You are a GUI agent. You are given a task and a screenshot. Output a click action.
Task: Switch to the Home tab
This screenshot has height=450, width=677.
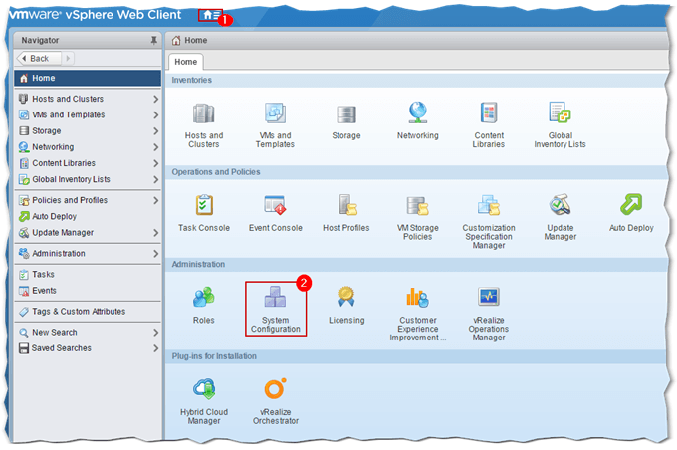[x=185, y=62]
